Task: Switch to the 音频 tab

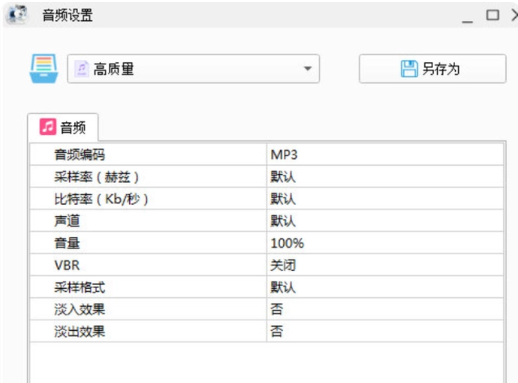Action: pos(63,127)
